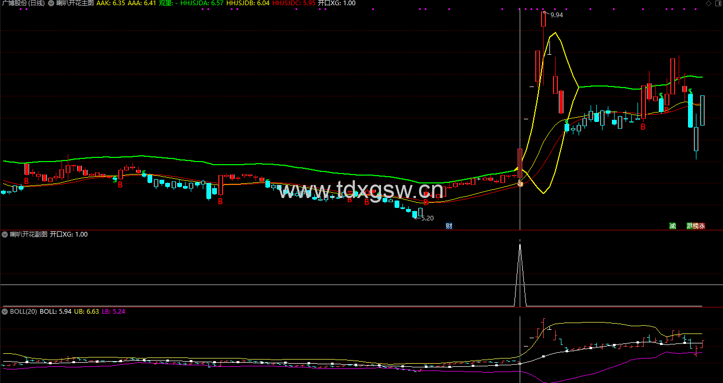
Task: Click the HHJSJDB: 6.04 value
Action: [248, 3]
